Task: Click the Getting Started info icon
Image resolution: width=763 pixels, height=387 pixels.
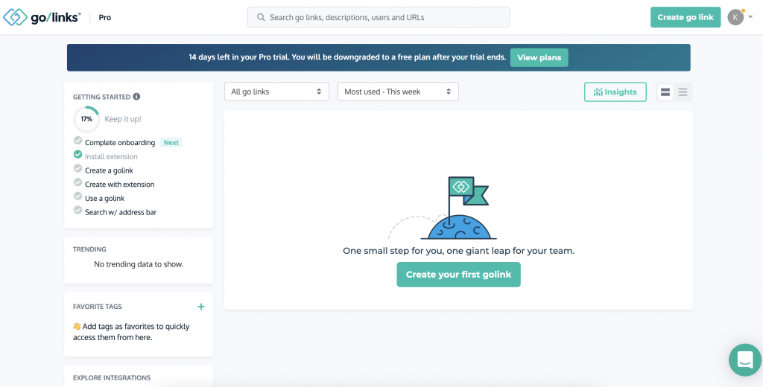Action: pos(137,97)
